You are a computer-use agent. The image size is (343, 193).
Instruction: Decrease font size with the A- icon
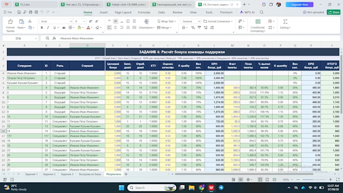click(97, 21)
